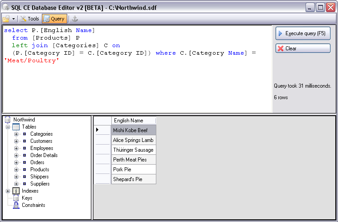Click the Indexes info icon
Image resolution: width=338 pixels, height=222 pixels.
(16, 191)
